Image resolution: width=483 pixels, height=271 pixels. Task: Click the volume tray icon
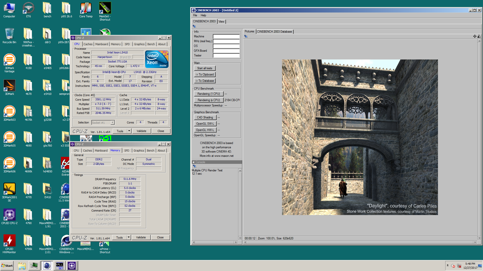(x=453, y=266)
